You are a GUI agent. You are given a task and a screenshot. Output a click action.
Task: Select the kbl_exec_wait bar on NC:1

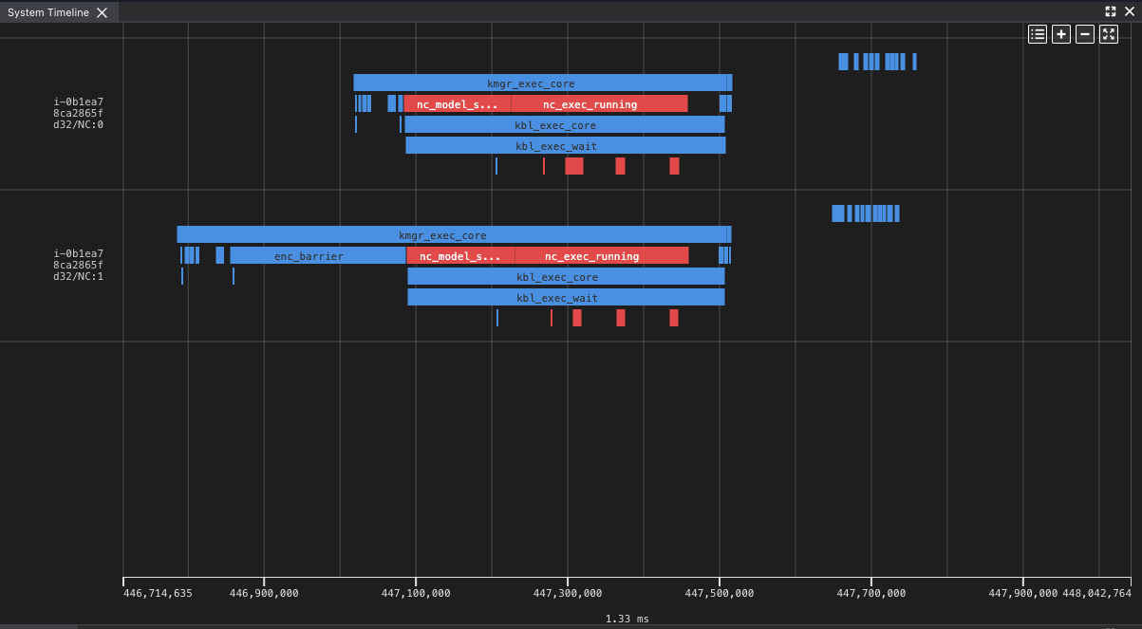565,297
